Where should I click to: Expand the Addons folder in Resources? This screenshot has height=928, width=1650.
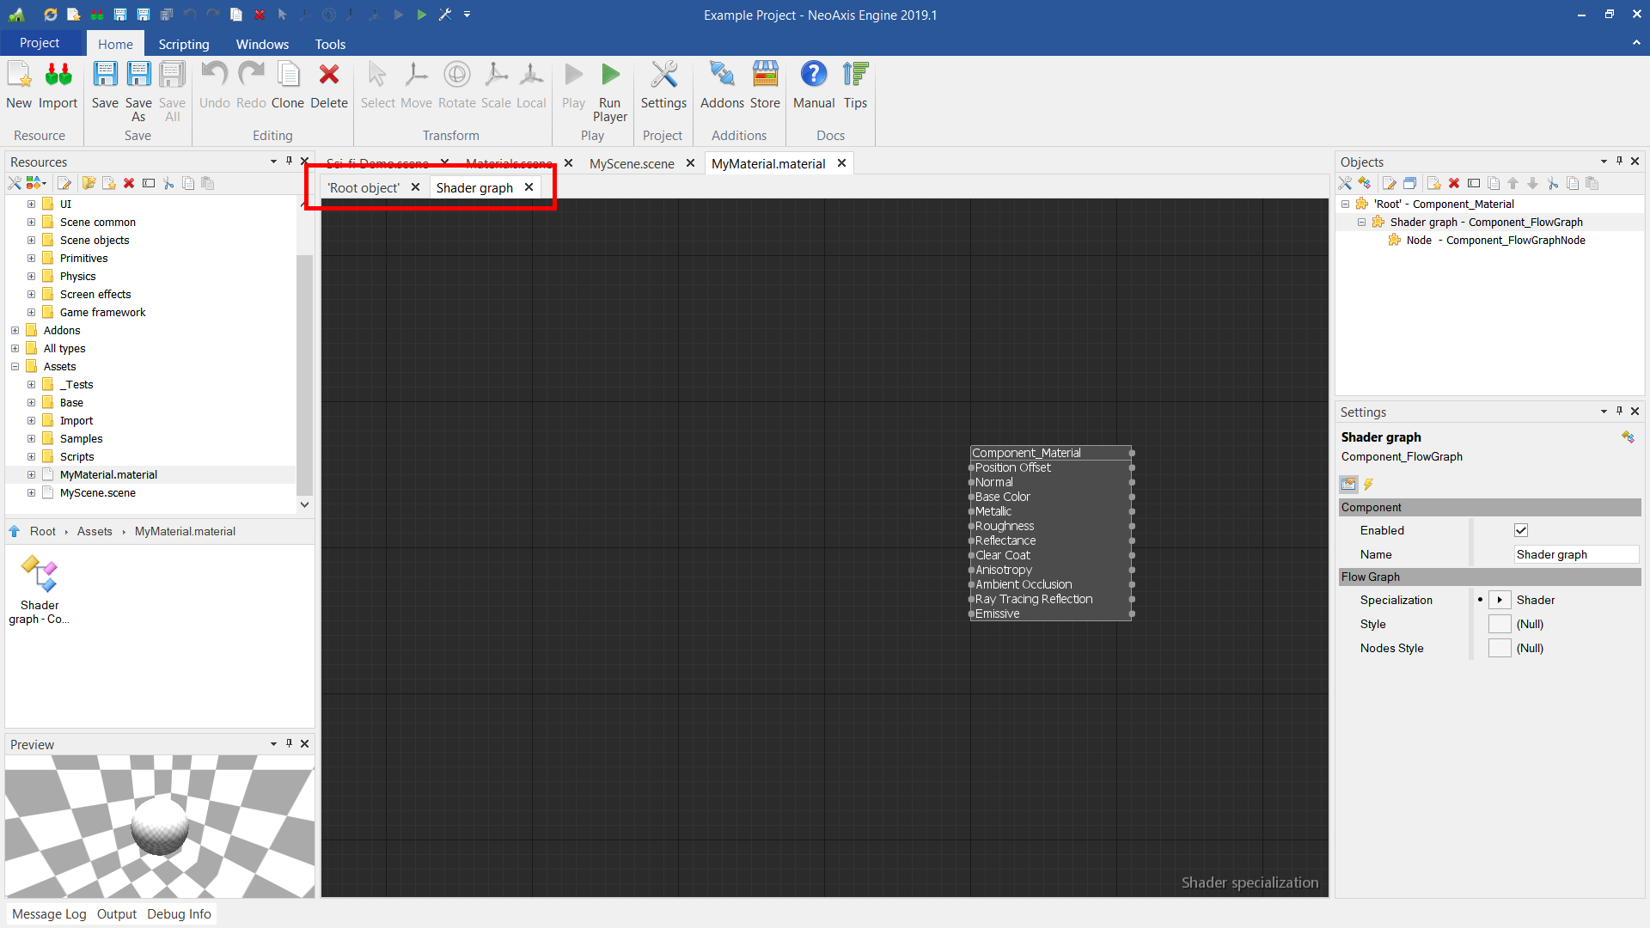pos(15,330)
